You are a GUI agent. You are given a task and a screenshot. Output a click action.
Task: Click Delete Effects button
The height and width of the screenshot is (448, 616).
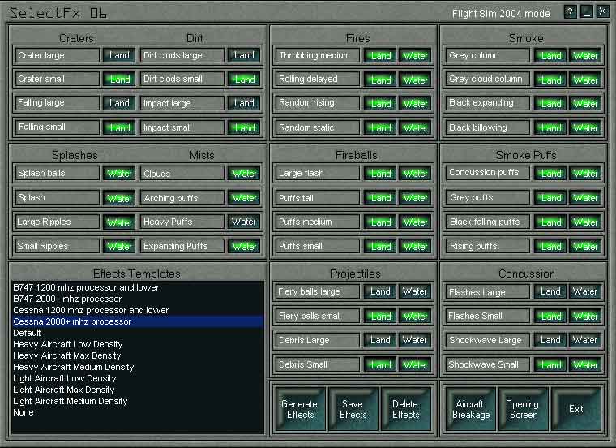pyautogui.click(x=405, y=409)
